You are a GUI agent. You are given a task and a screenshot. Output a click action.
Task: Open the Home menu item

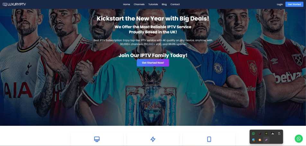[126, 4]
